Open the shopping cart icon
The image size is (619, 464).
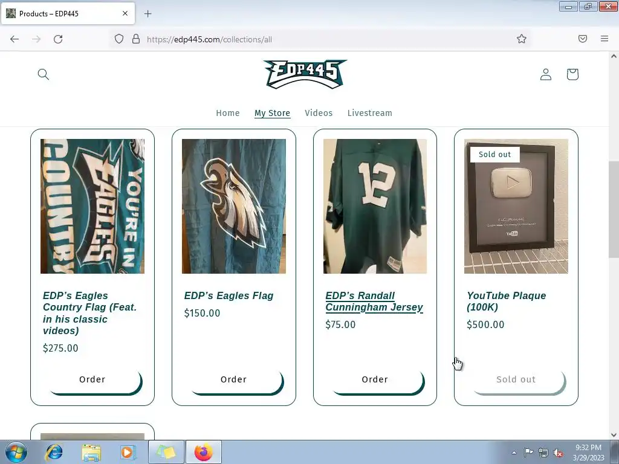tap(572, 74)
